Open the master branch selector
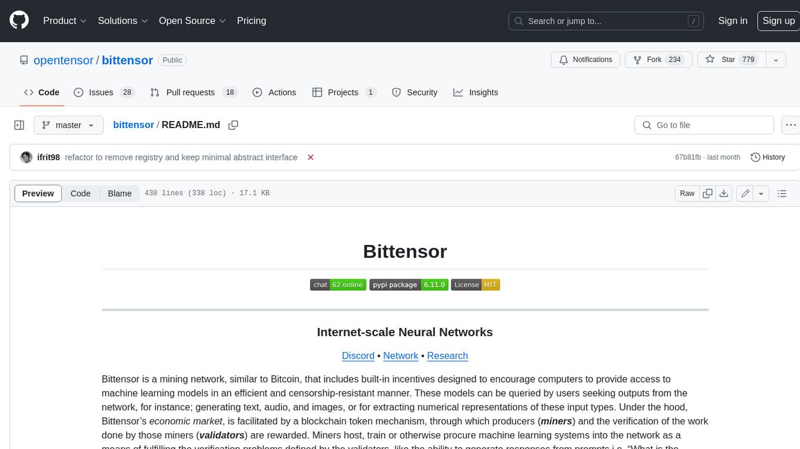 pyautogui.click(x=68, y=125)
